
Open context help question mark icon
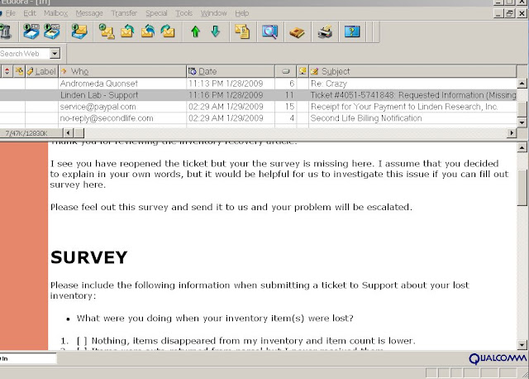point(352,31)
